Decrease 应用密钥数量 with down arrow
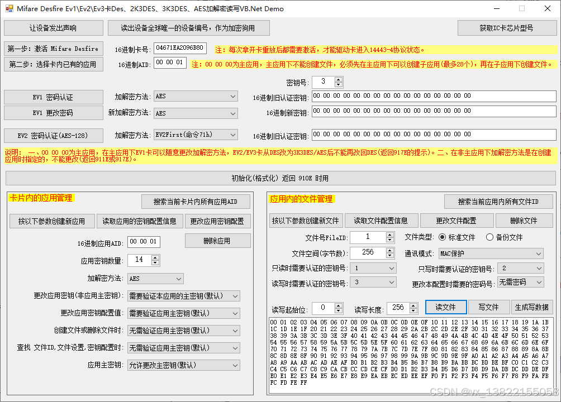This screenshot has width=561, height=402. (x=155, y=262)
